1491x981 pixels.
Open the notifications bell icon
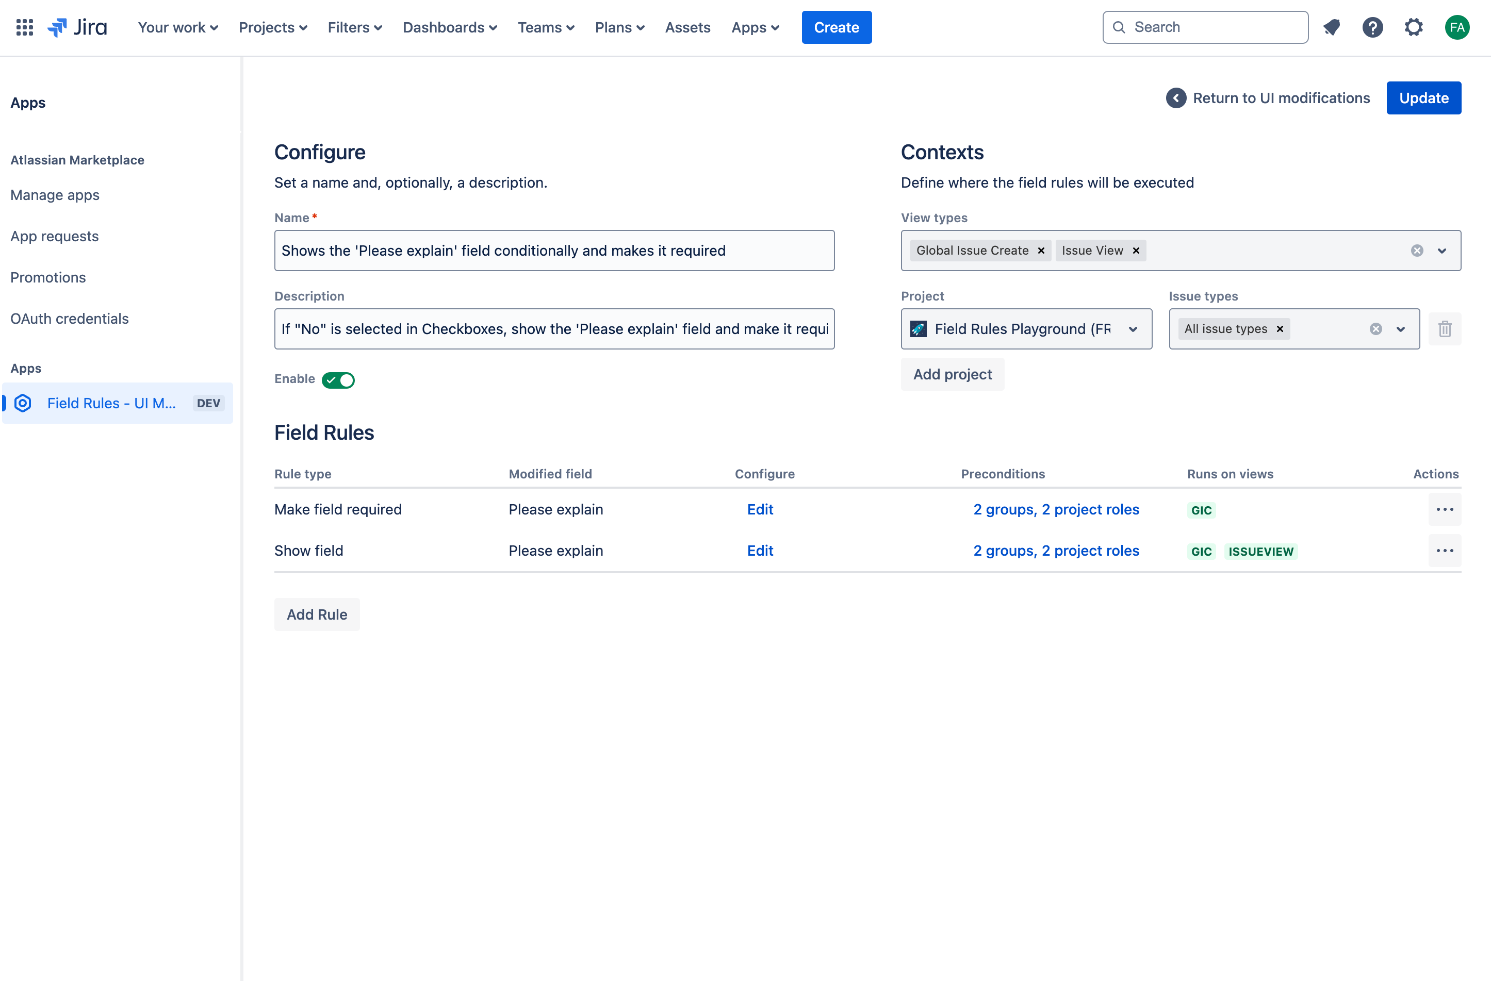click(1331, 27)
